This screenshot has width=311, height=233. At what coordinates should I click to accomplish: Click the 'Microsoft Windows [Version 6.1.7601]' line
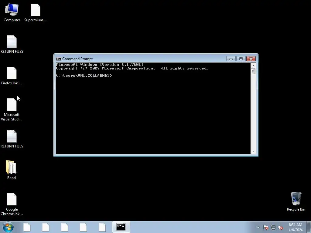100,65
